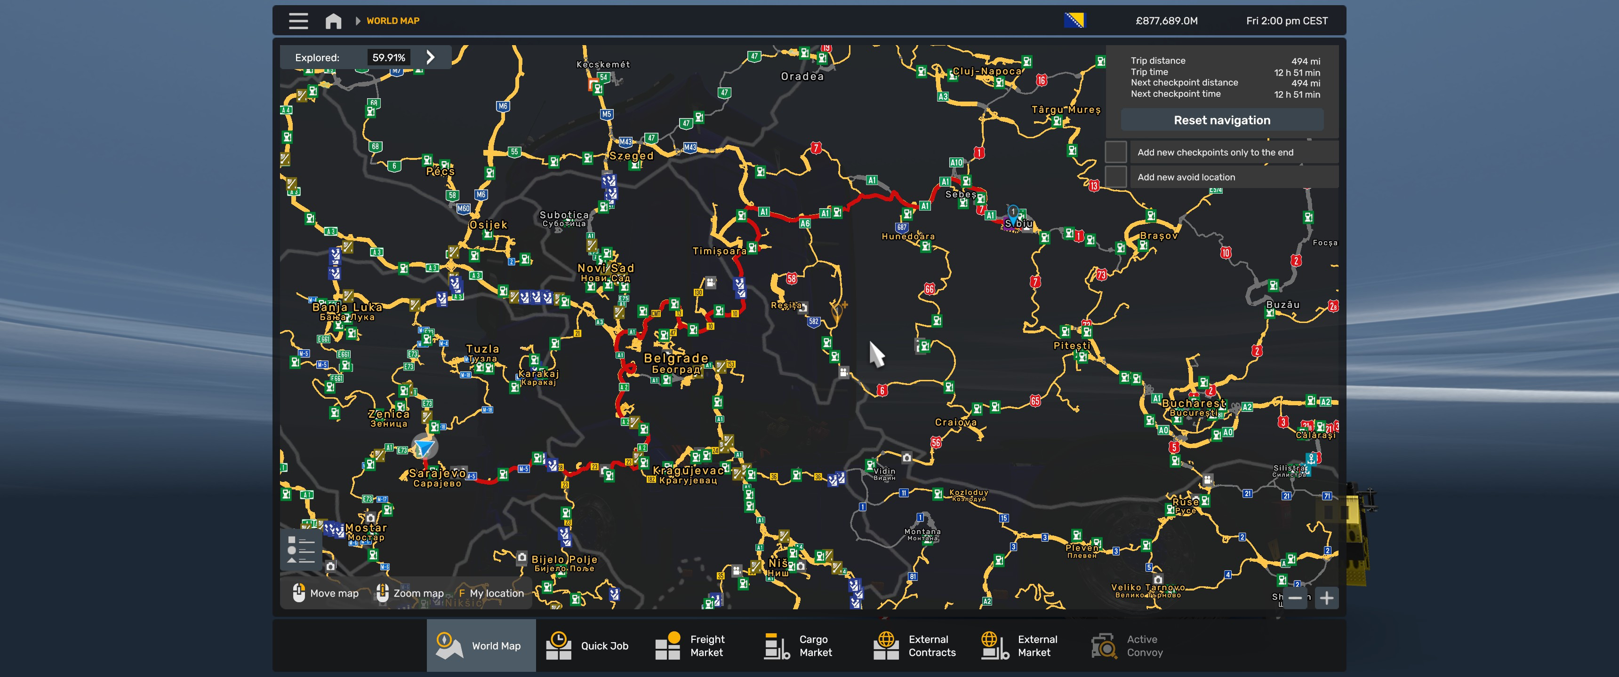Click the Sibiu destination marker

(1013, 213)
